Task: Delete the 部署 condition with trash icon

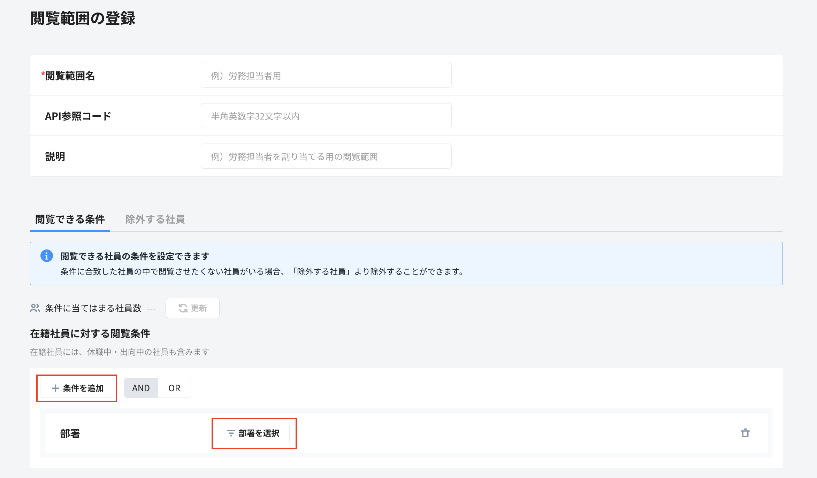Action: tap(745, 433)
